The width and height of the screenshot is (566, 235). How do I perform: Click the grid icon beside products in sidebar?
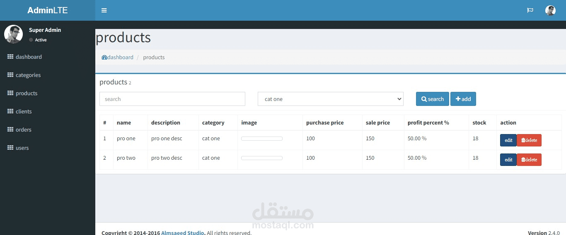(10, 93)
